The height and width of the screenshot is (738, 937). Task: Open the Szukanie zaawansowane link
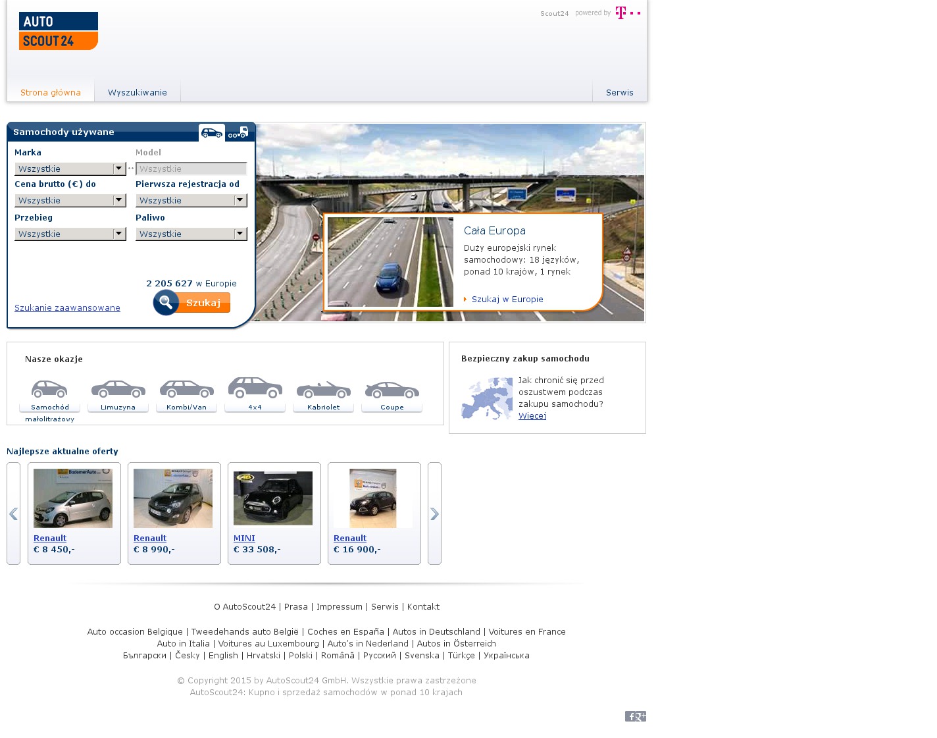click(67, 308)
